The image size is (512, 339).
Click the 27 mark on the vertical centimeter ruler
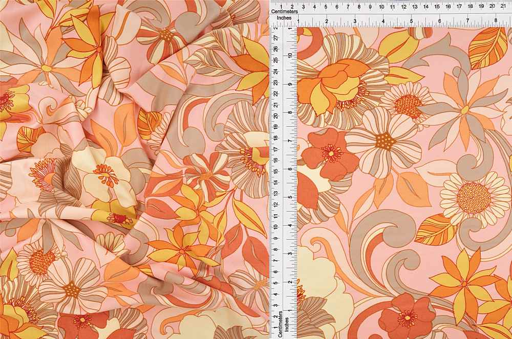[x=276, y=38]
